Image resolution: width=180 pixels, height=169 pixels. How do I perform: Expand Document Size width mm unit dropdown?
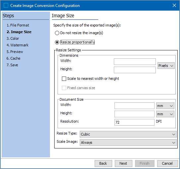point(165,106)
